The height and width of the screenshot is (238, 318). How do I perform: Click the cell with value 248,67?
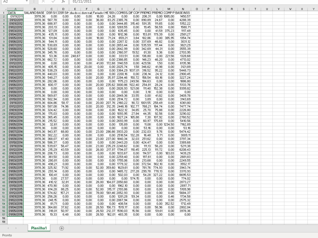(75, 56)
